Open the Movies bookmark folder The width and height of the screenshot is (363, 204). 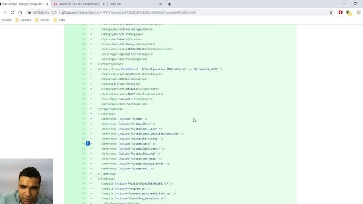[x=43, y=20]
